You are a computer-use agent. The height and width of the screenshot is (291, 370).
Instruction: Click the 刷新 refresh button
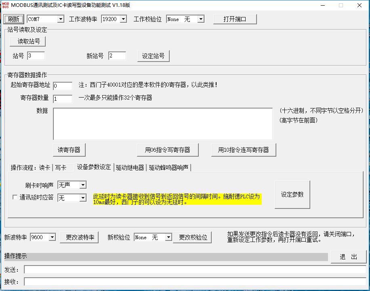(x=13, y=19)
